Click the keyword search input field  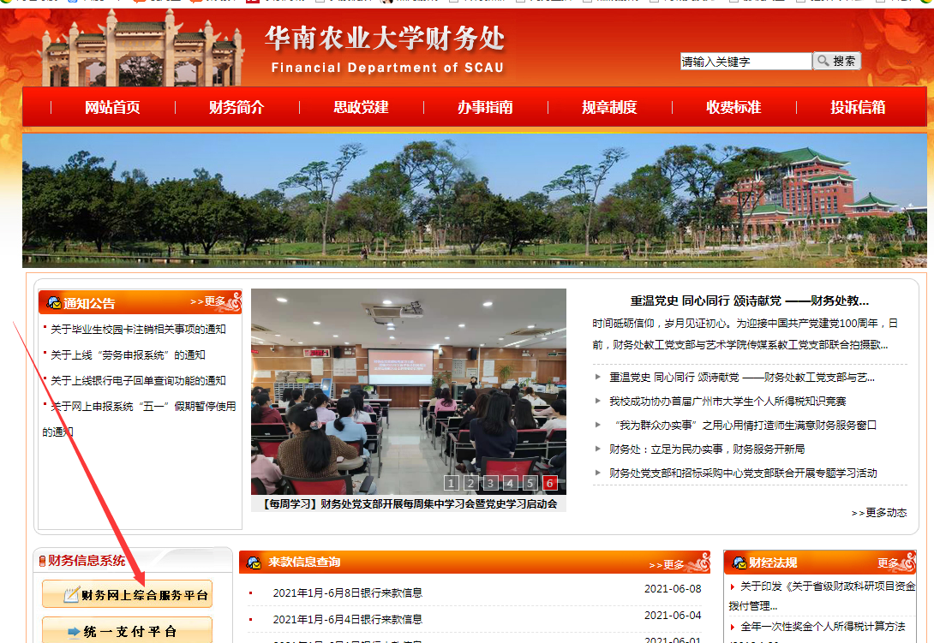point(745,62)
